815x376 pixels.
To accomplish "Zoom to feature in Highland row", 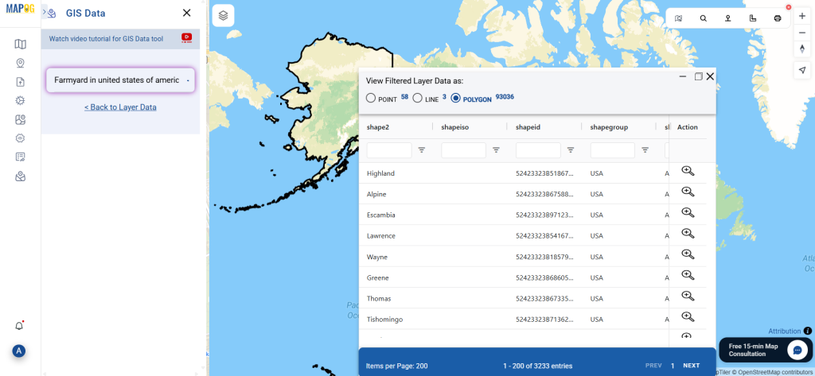I will 688,171.
